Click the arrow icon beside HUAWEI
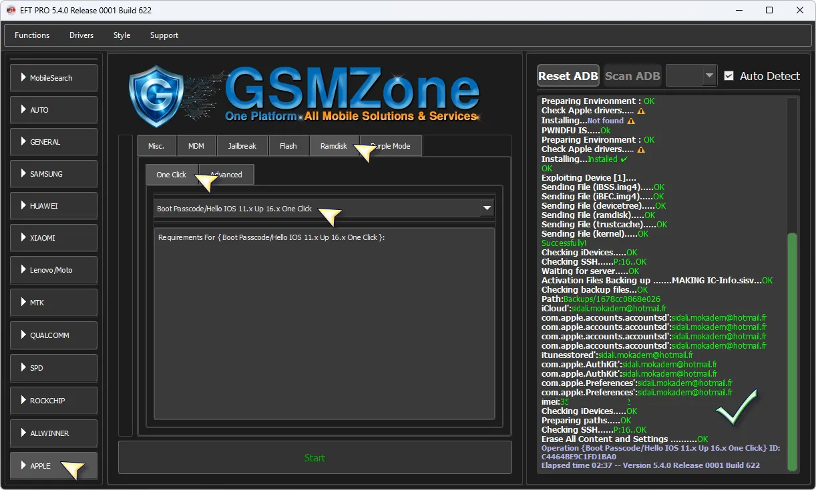816x490 pixels. point(24,206)
